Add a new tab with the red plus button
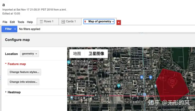 point(119,22)
